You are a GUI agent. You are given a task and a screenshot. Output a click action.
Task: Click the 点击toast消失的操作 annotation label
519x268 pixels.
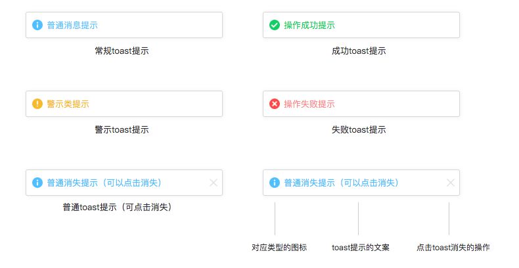pos(453,248)
